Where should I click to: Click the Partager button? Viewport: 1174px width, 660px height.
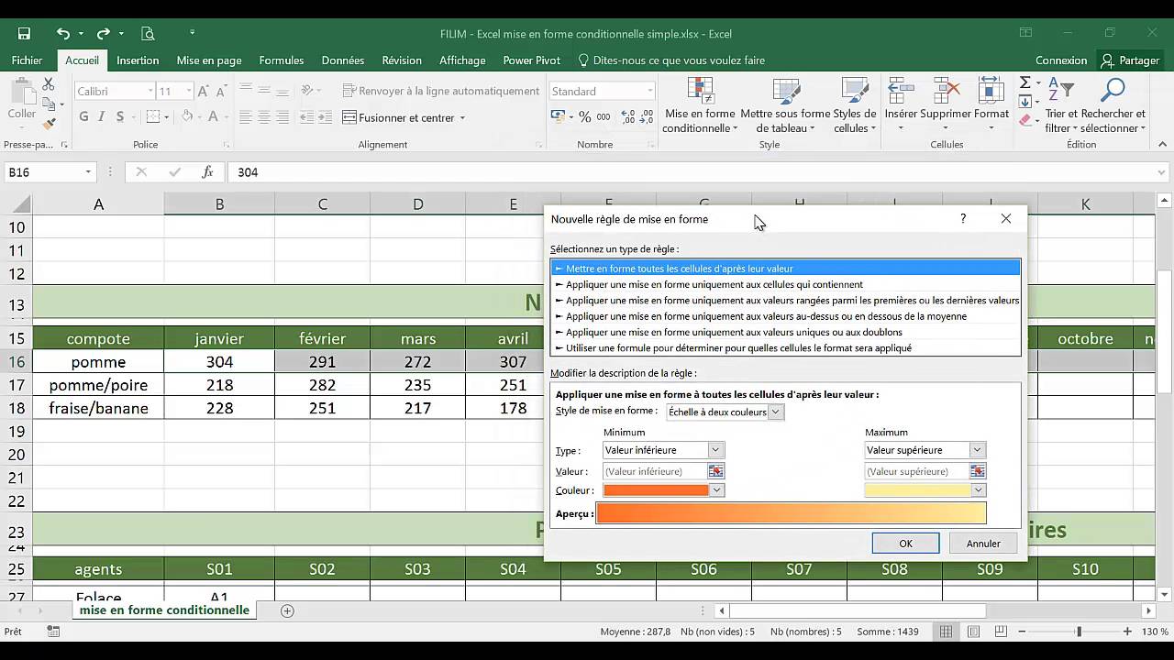click(1131, 60)
